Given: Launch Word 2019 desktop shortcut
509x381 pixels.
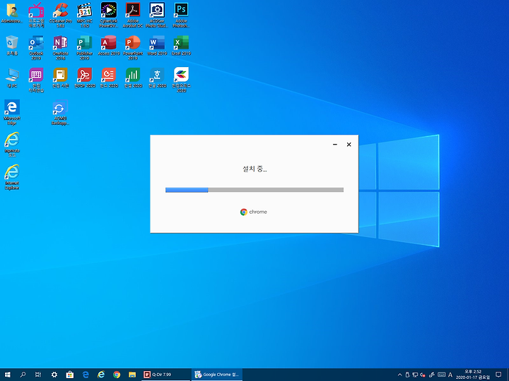Looking at the screenshot, I should (157, 45).
